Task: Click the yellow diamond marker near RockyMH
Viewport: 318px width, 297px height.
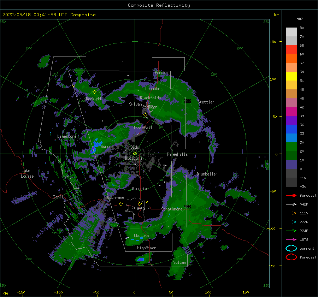Action: tap(94, 92)
